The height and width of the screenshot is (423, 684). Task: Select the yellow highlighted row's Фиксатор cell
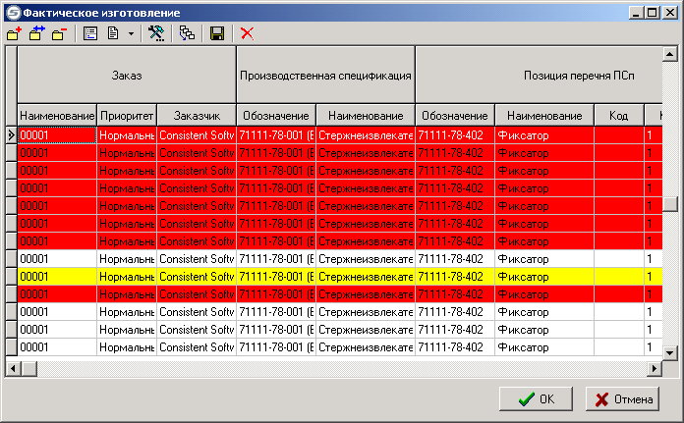click(543, 277)
